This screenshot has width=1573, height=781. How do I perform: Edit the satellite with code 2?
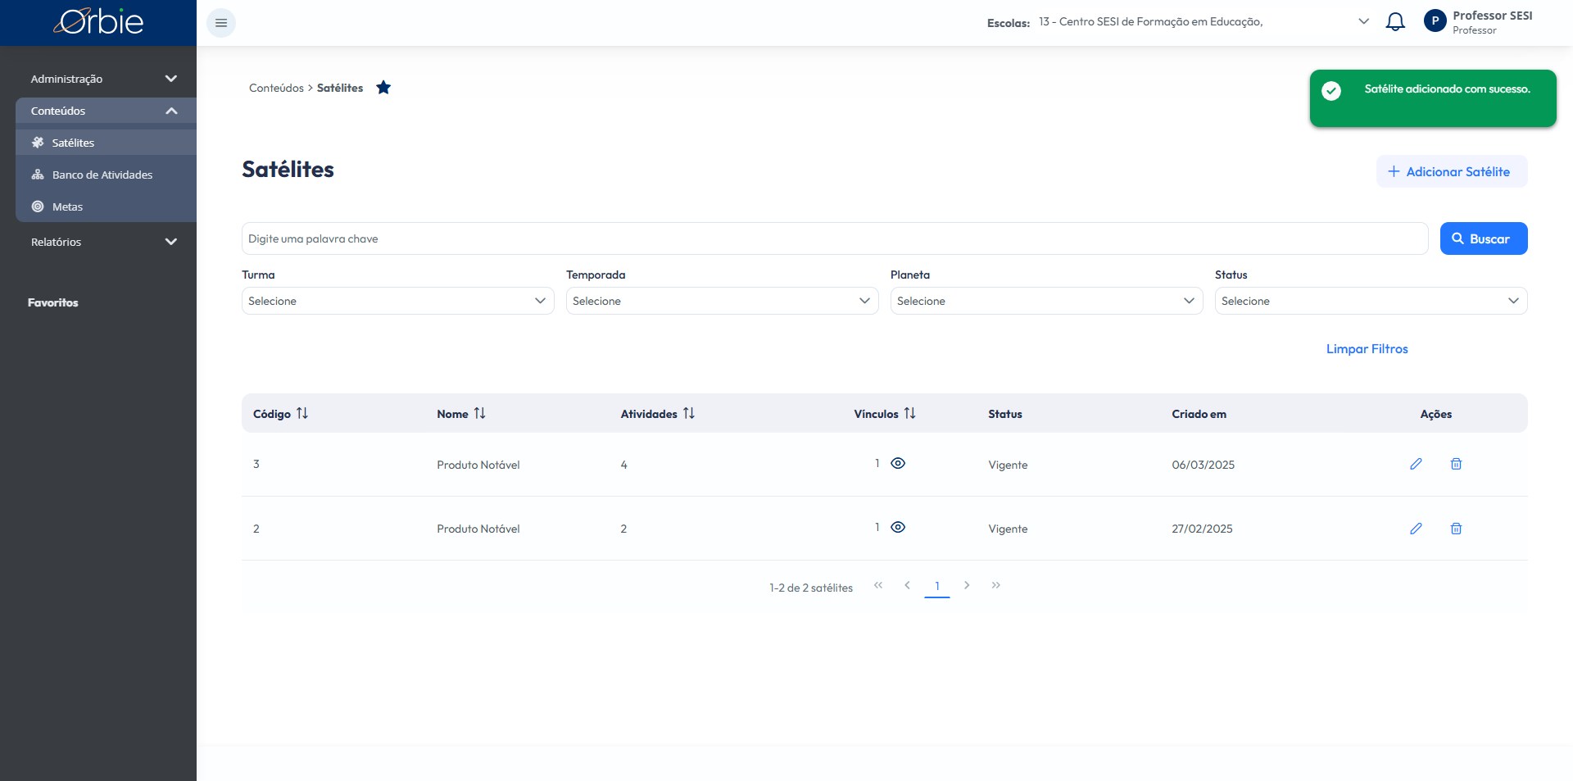[1416, 529]
